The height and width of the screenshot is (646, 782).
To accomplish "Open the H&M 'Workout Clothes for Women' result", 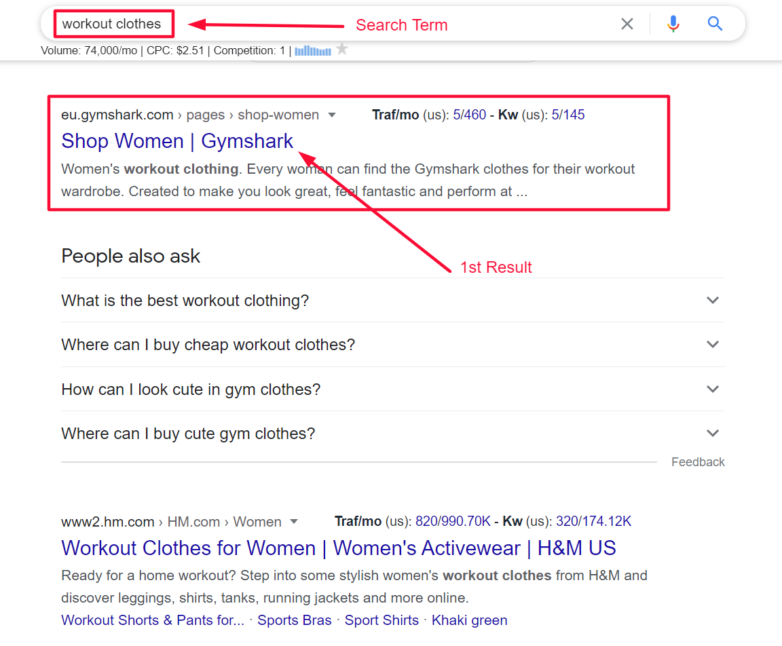I will (x=339, y=548).
